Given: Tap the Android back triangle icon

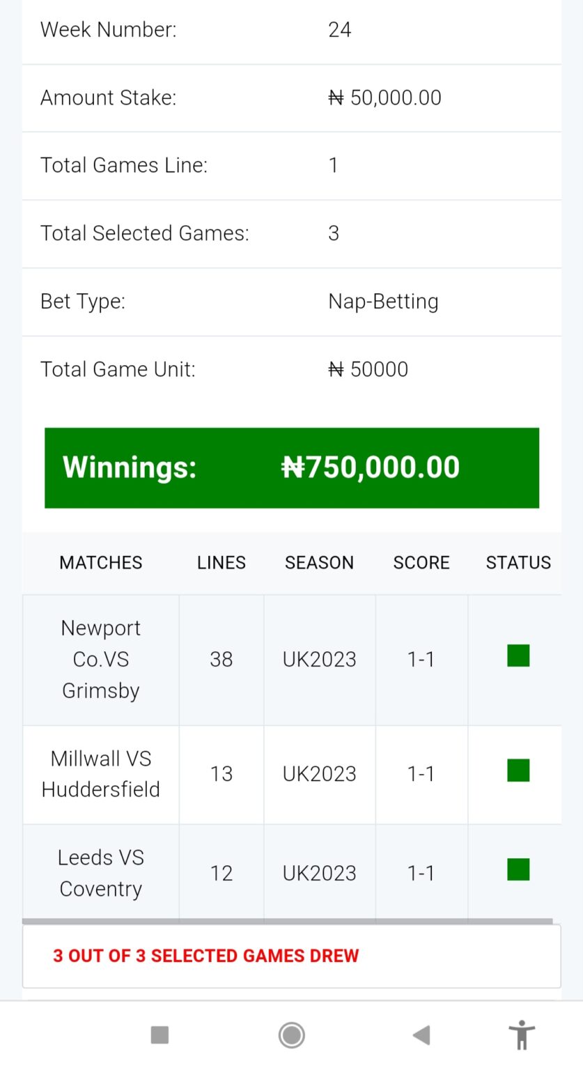Looking at the screenshot, I should click(x=421, y=1035).
